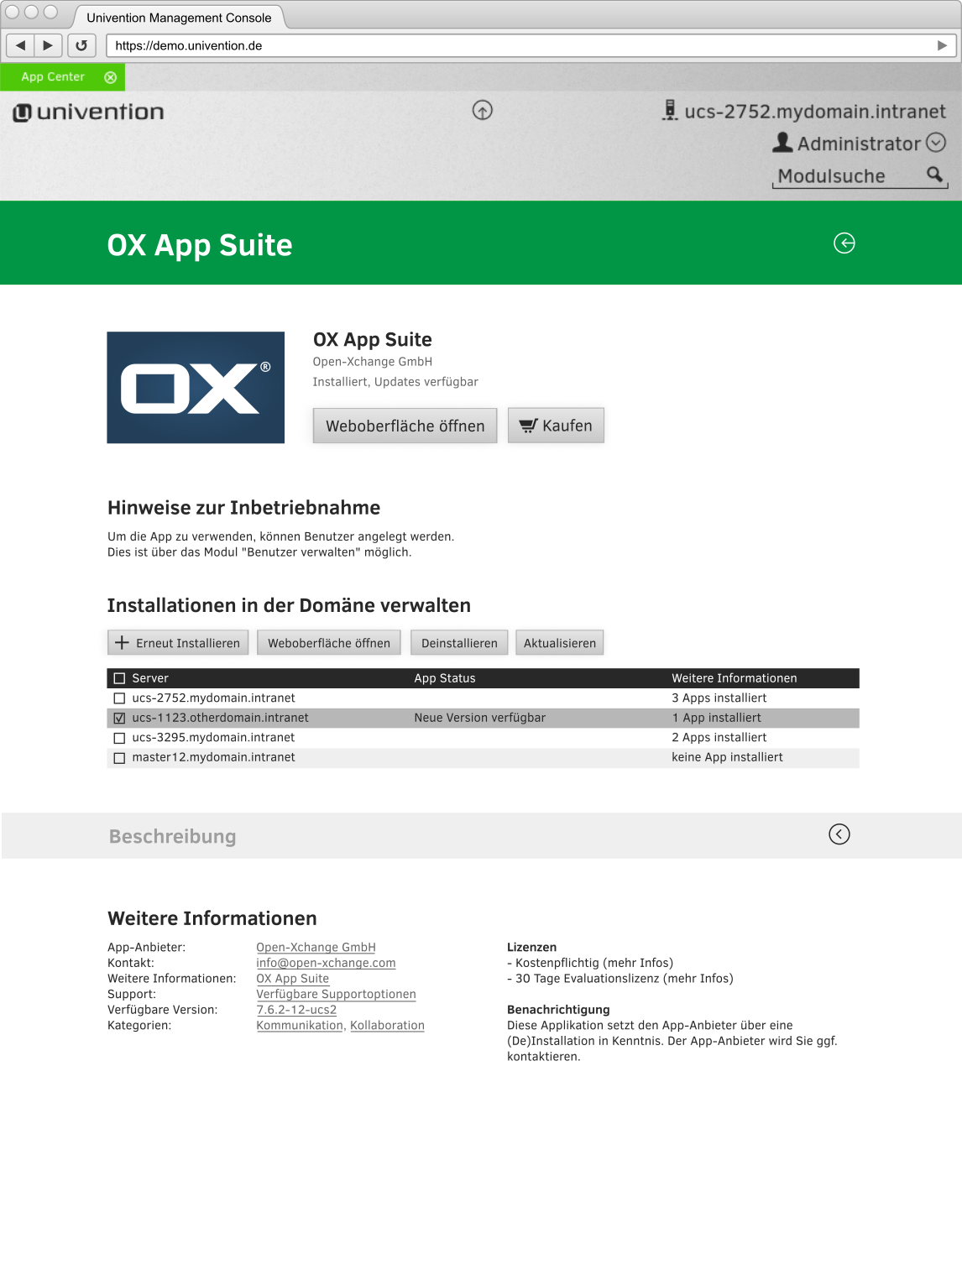The height and width of the screenshot is (1286, 962).
Task: Click the Modulsuche magnifier icon
Action: tap(934, 175)
